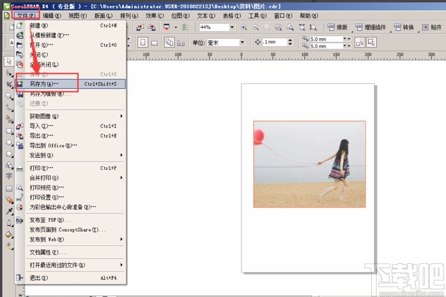Toggle the last property bar button with dashed square
The image size is (446, 297).
click(x=371, y=42)
